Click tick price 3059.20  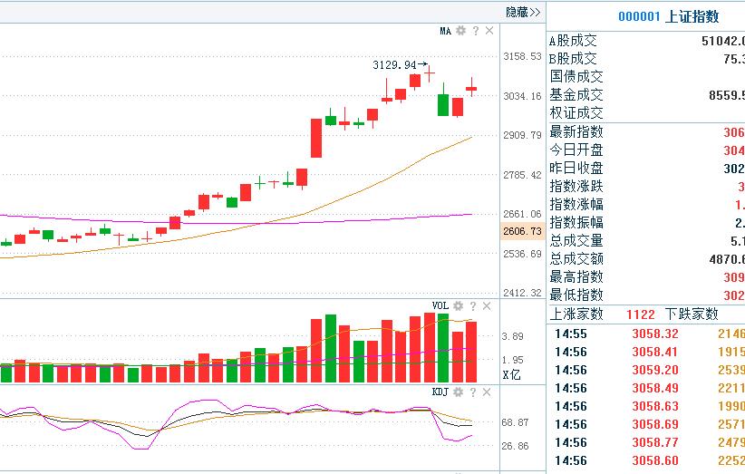tap(655, 370)
